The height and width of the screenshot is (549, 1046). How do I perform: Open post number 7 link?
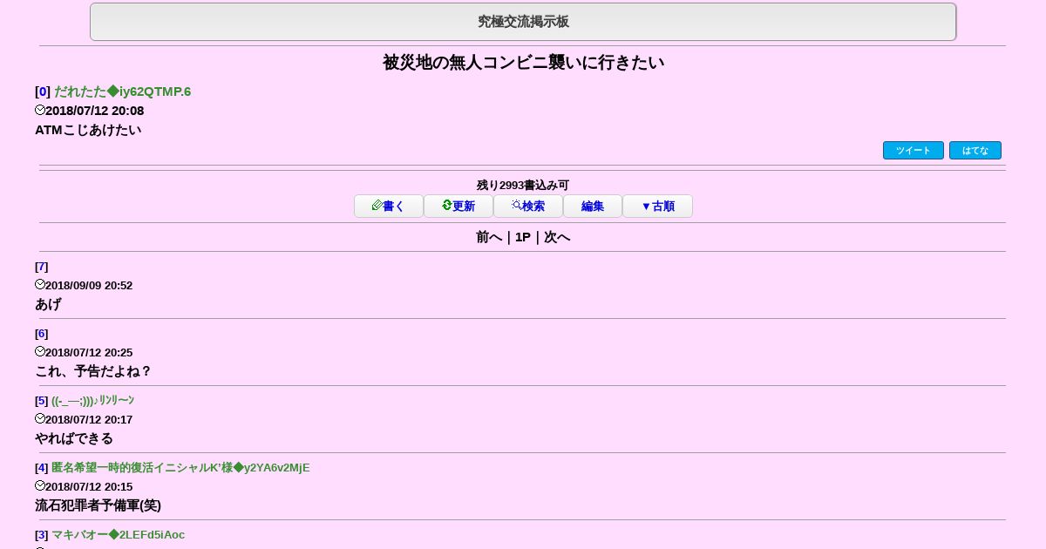pyautogui.click(x=41, y=267)
